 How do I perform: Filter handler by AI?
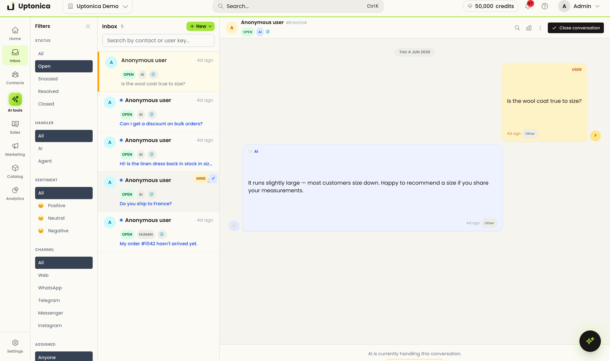(x=64, y=149)
